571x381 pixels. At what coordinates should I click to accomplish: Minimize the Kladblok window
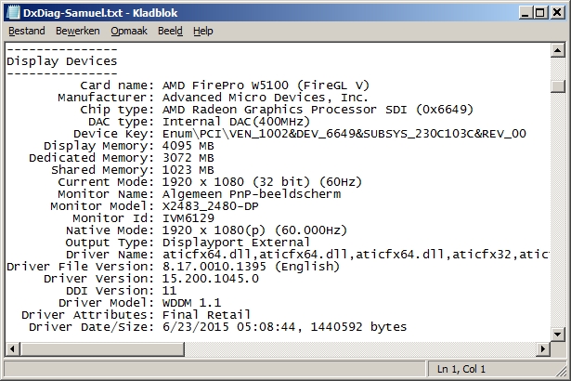tap(525, 13)
